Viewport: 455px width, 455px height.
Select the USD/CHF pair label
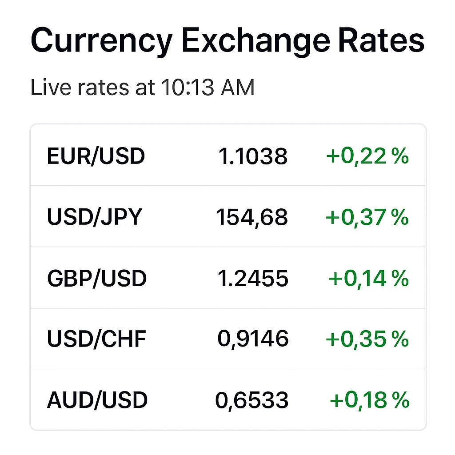coord(96,339)
